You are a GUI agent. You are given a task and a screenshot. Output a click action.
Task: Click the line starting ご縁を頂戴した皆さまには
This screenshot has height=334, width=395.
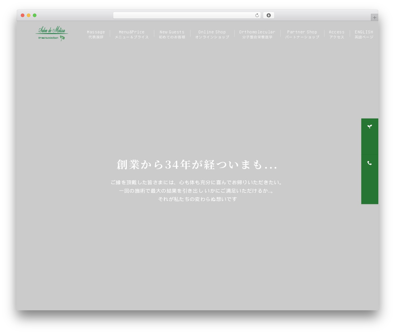click(197, 182)
